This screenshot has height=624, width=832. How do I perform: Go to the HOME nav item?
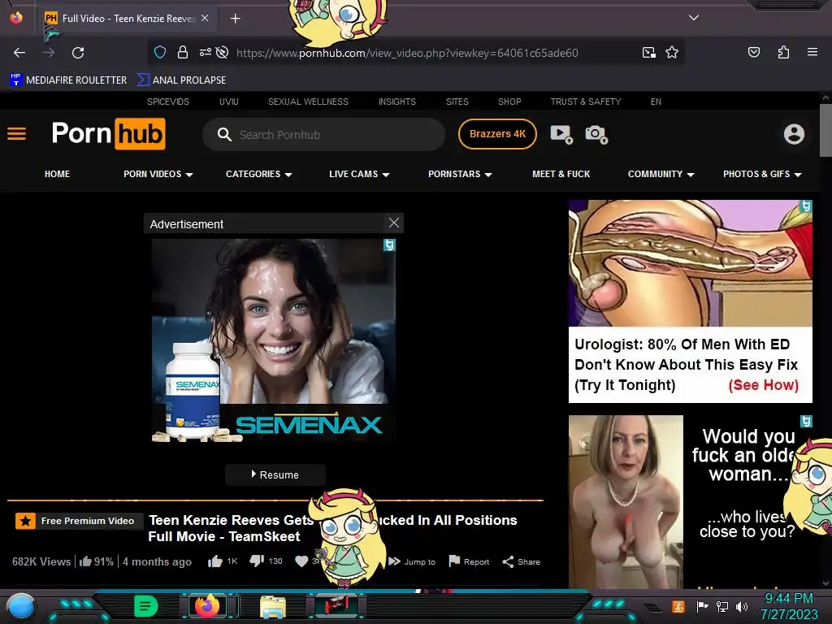point(58,174)
